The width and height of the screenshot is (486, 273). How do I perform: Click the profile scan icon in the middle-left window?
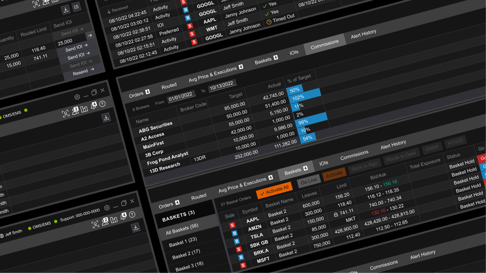66,114
